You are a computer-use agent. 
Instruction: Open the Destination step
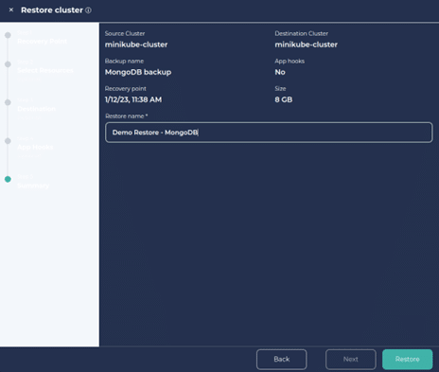pyautogui.click(x=36, y=109)
